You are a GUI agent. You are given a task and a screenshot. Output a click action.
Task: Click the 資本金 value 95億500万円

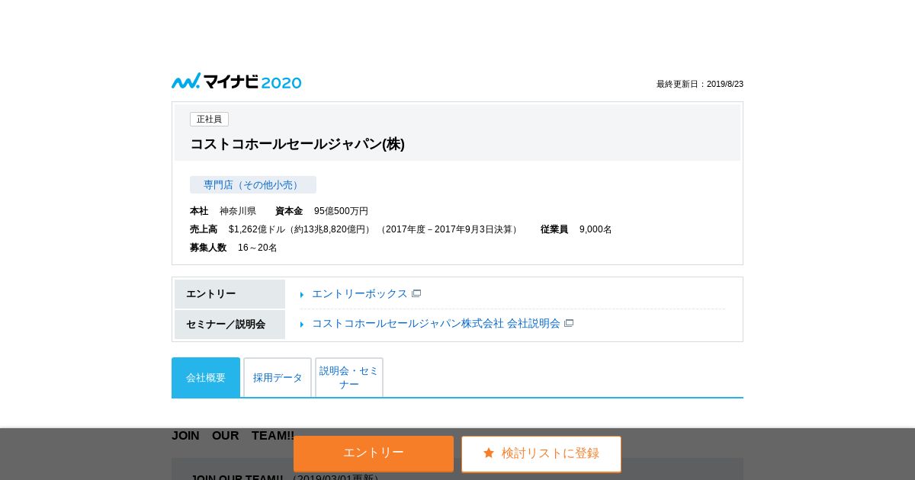coord(341,211)
